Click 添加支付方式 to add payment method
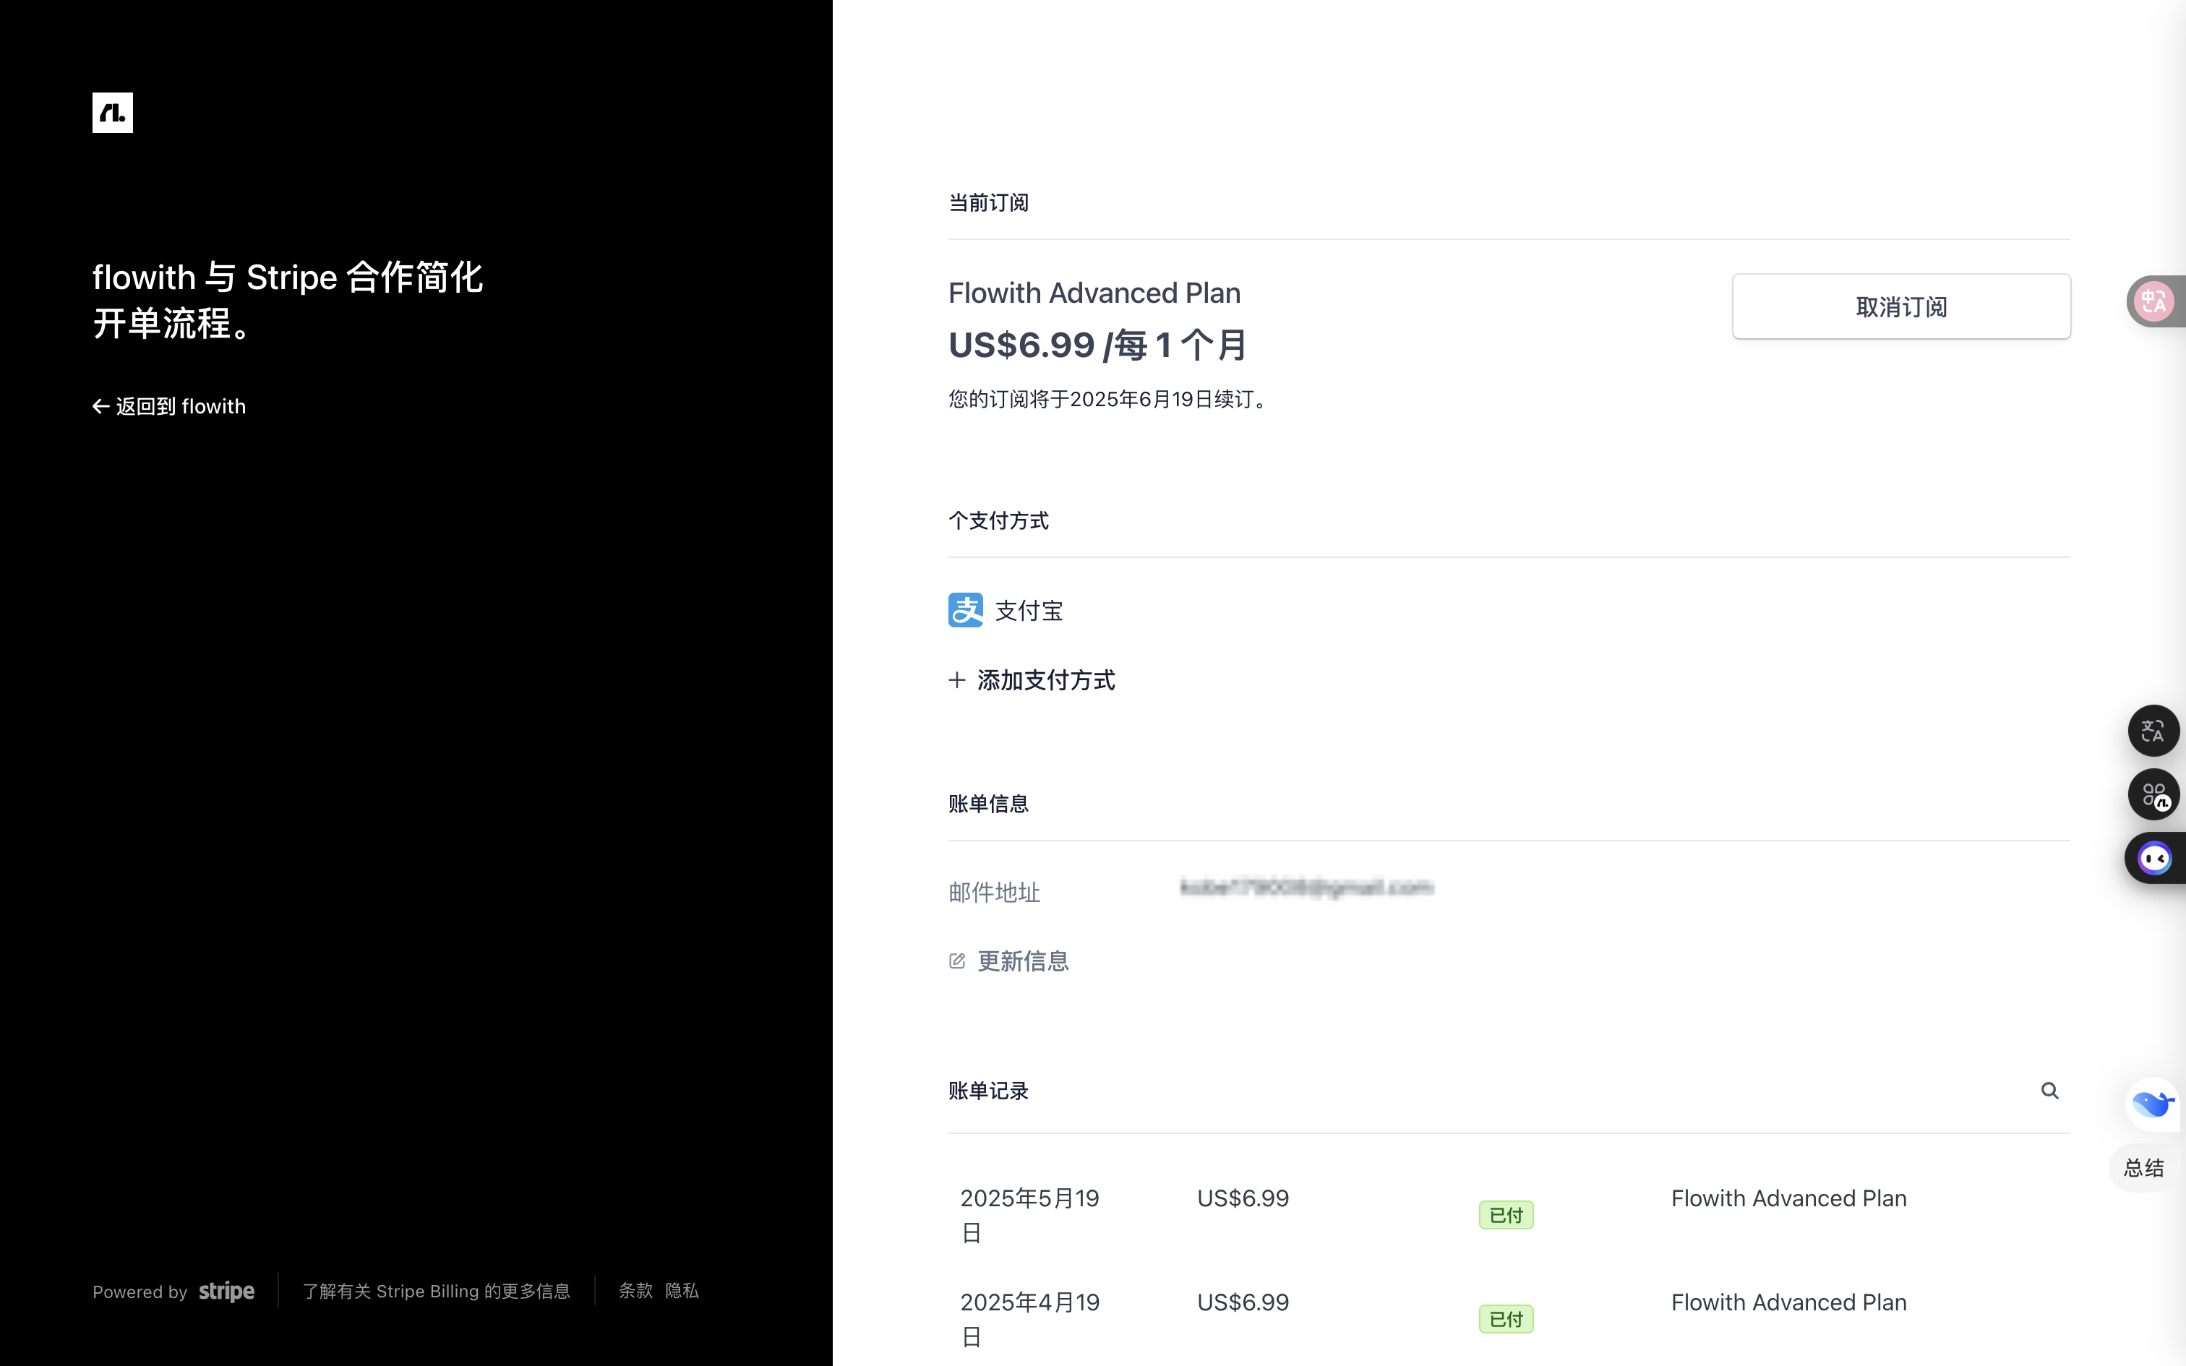The width and height of the screenshot is (2186, 1366). pos(1046,680)
